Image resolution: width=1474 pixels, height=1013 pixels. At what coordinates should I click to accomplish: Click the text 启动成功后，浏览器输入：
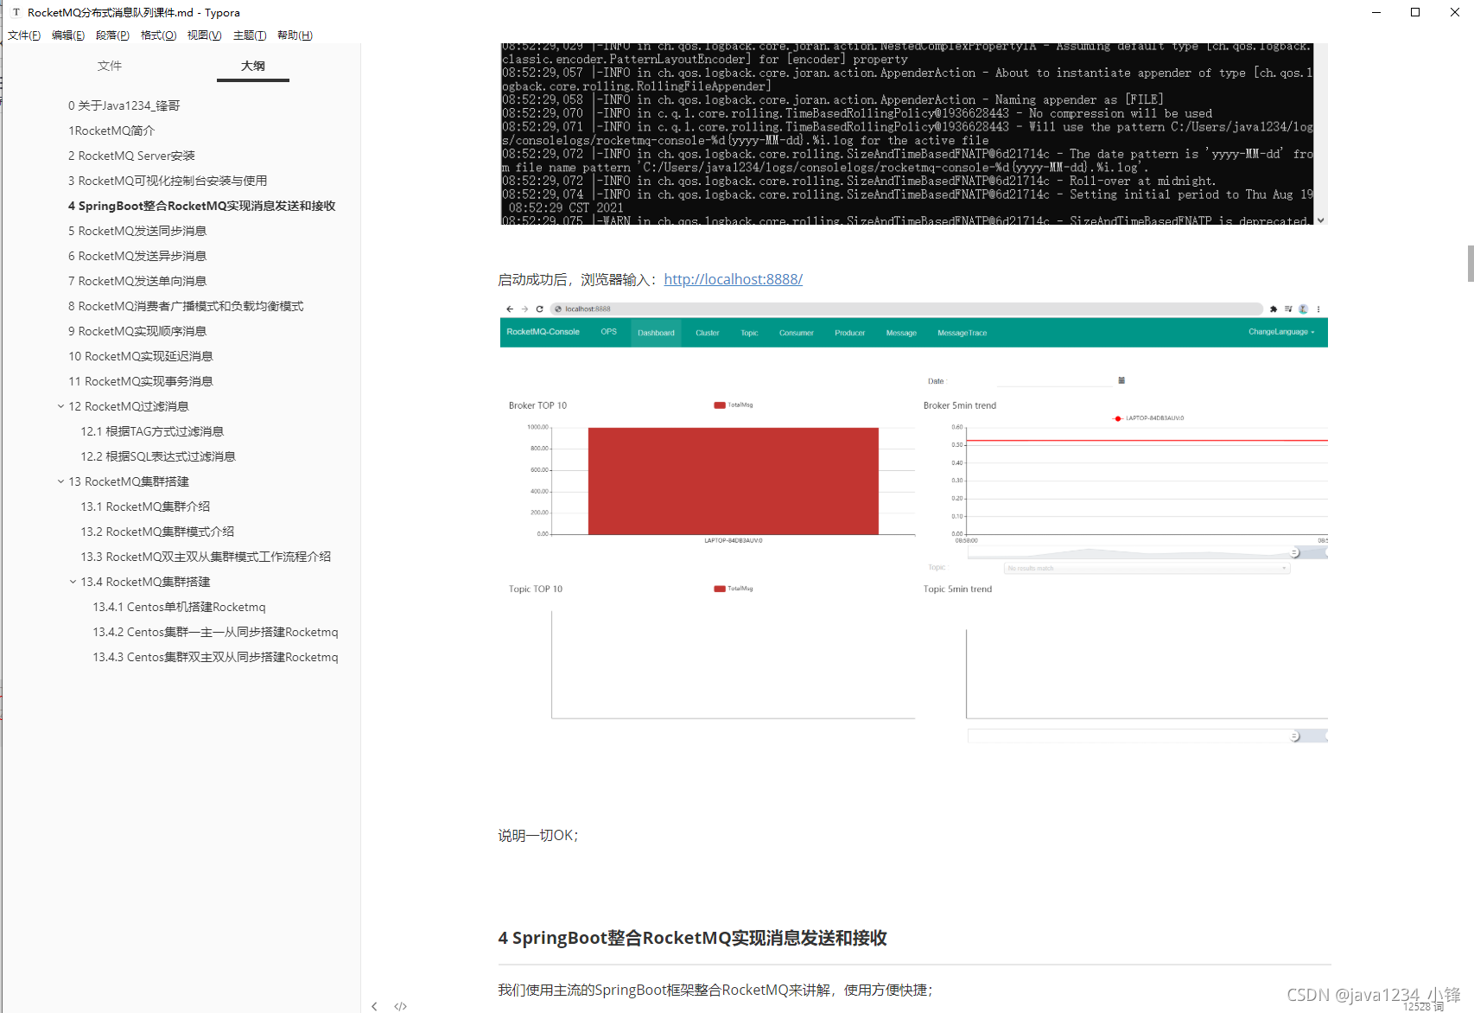[579, 279]
